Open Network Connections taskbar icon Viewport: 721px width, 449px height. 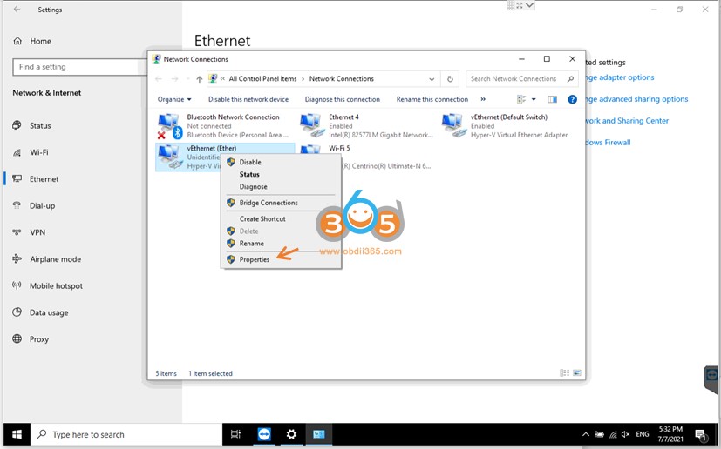(x=319, y=434)
